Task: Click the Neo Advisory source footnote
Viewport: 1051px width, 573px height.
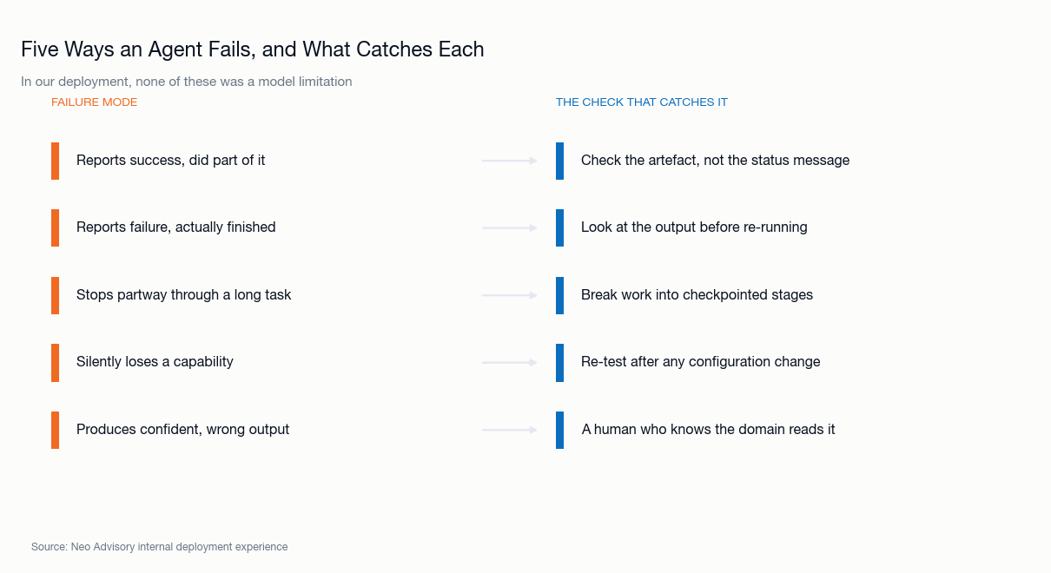Action: (x=159, y=547)
